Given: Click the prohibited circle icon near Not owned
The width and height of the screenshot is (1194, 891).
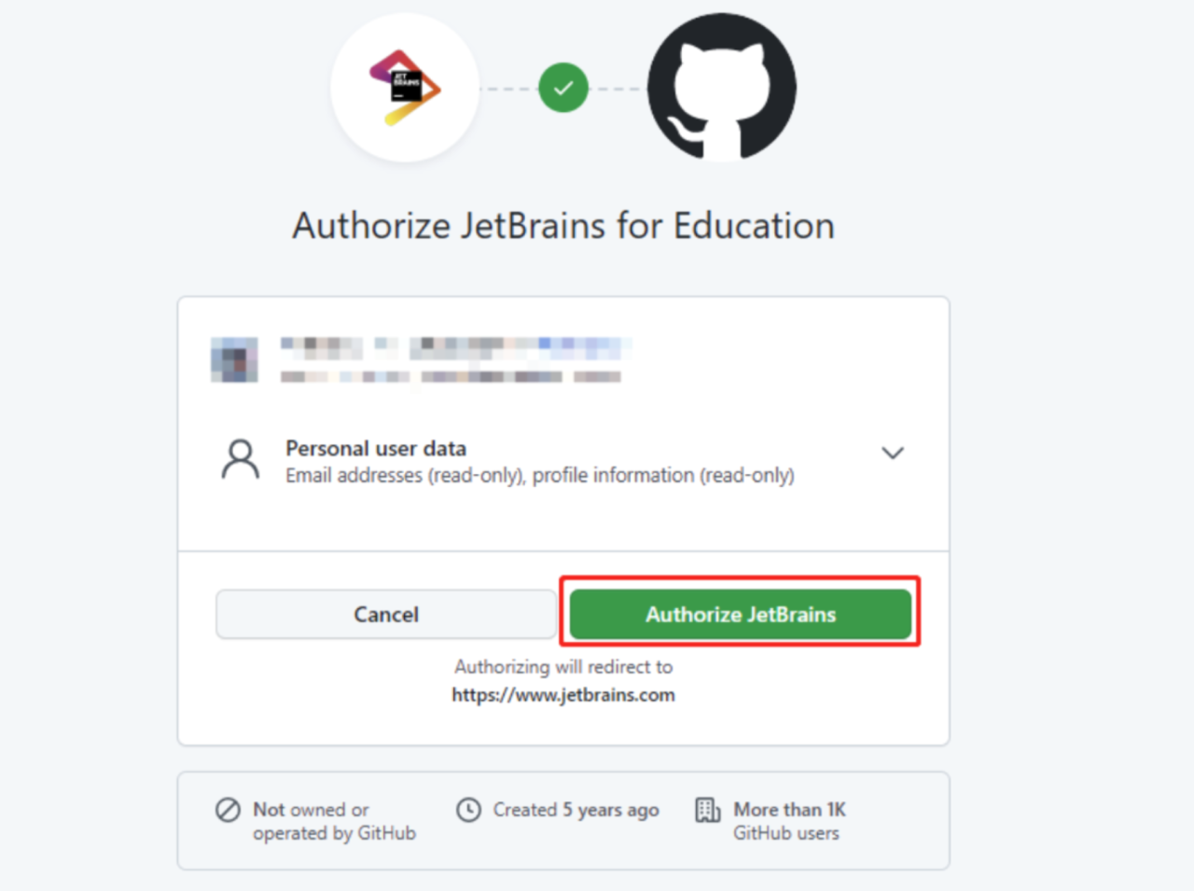Looking at the screenshot, I should click(x=228, y=809).
